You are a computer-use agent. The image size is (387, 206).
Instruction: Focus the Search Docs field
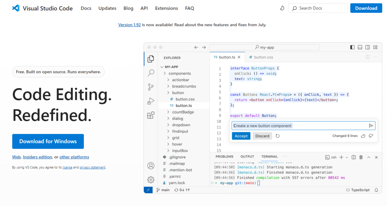coord(318,8)
